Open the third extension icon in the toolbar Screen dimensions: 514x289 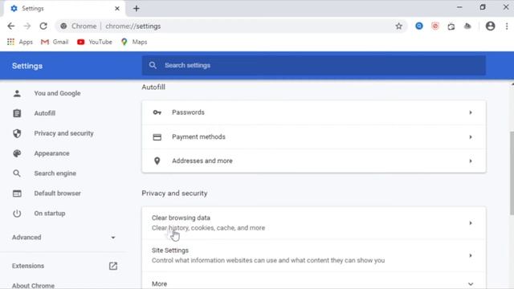[451, 26]
